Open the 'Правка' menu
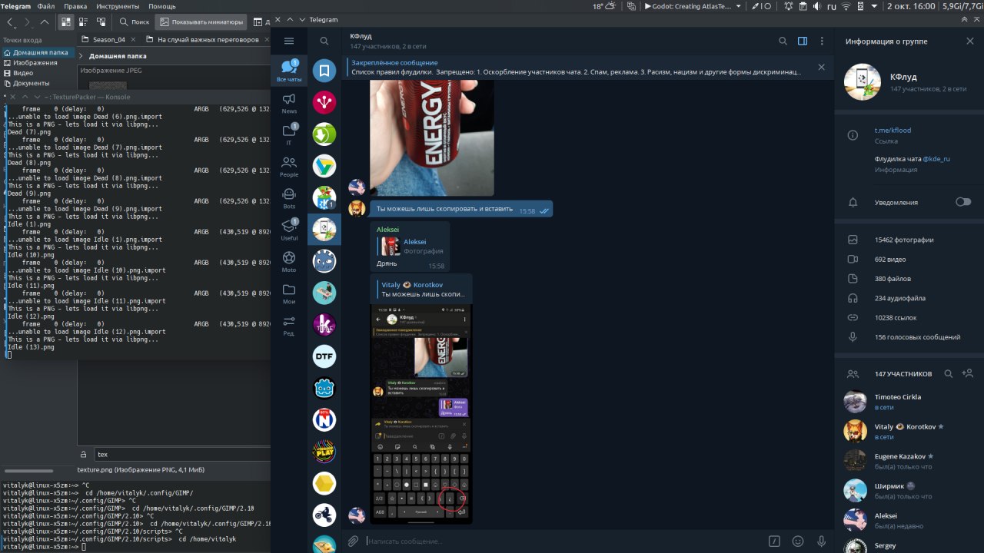The height and width of the screenshot is (553, 984). point(75,6)
